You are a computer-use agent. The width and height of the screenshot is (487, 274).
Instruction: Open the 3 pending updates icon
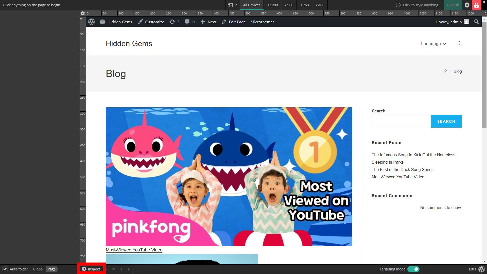174,22
